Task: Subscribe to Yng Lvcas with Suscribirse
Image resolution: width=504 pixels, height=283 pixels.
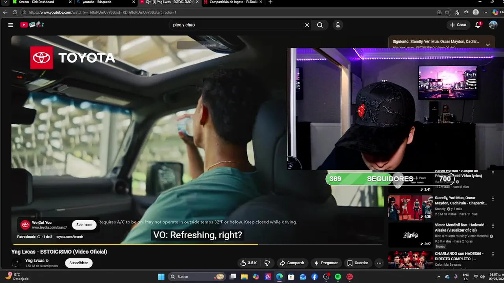Action: (79, 263)
